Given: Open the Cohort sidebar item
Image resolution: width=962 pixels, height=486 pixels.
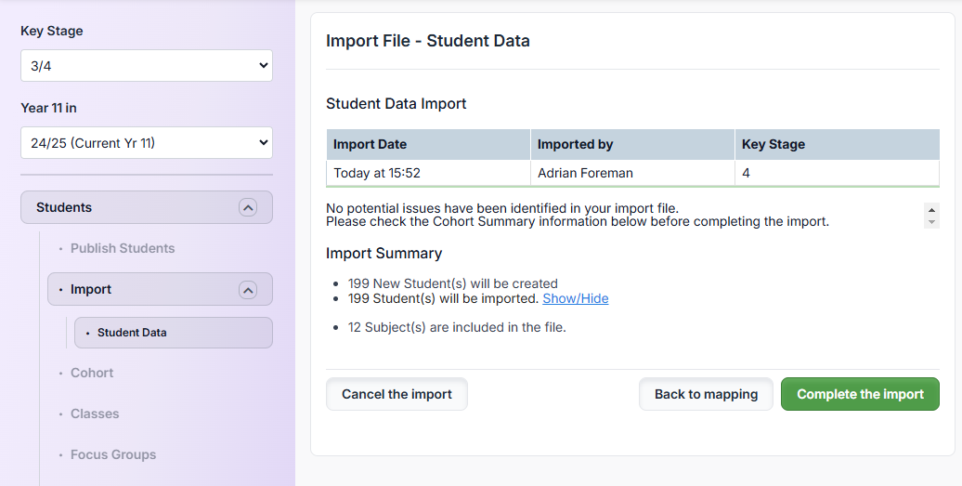Looking at the screenshot, I should tap(92, 373).
